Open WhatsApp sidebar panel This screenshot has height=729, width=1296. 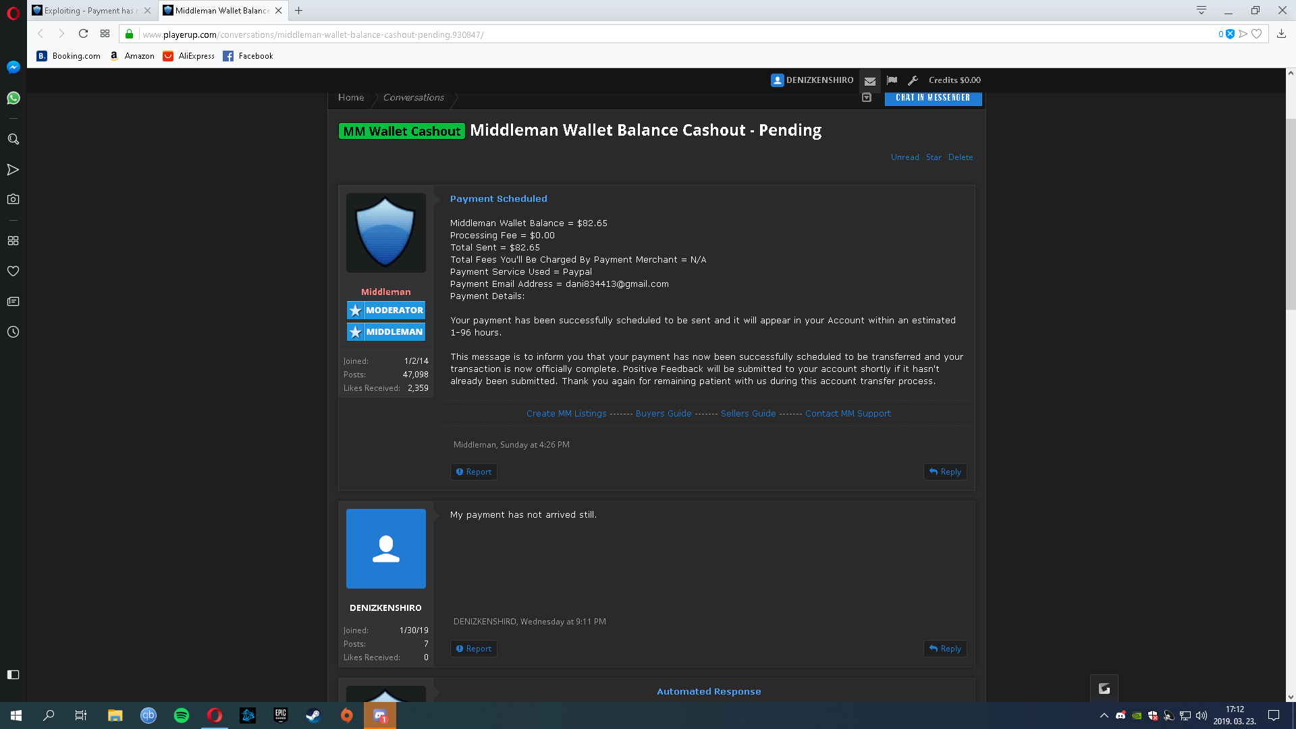click(13, 98)
